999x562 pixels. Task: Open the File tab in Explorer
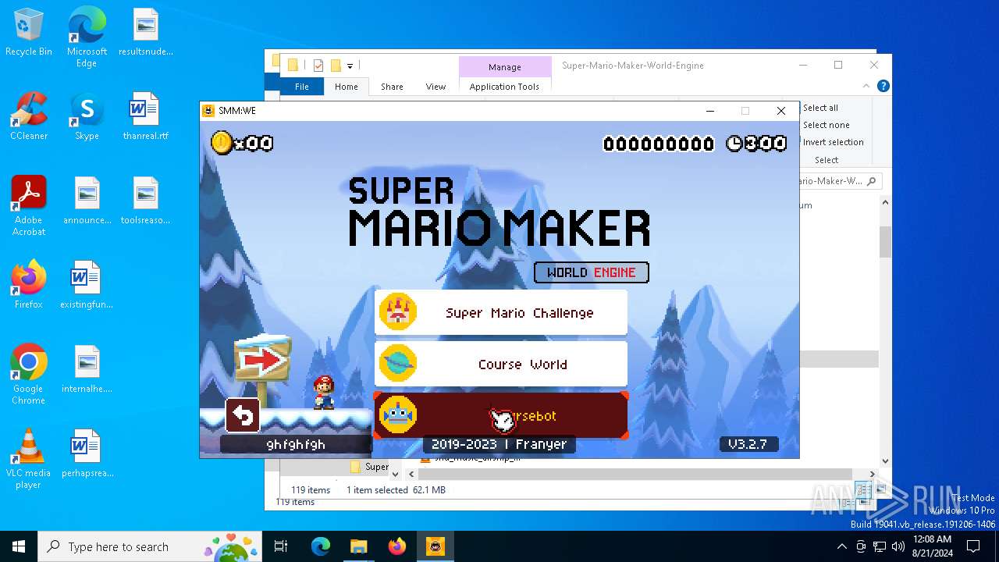302,87
